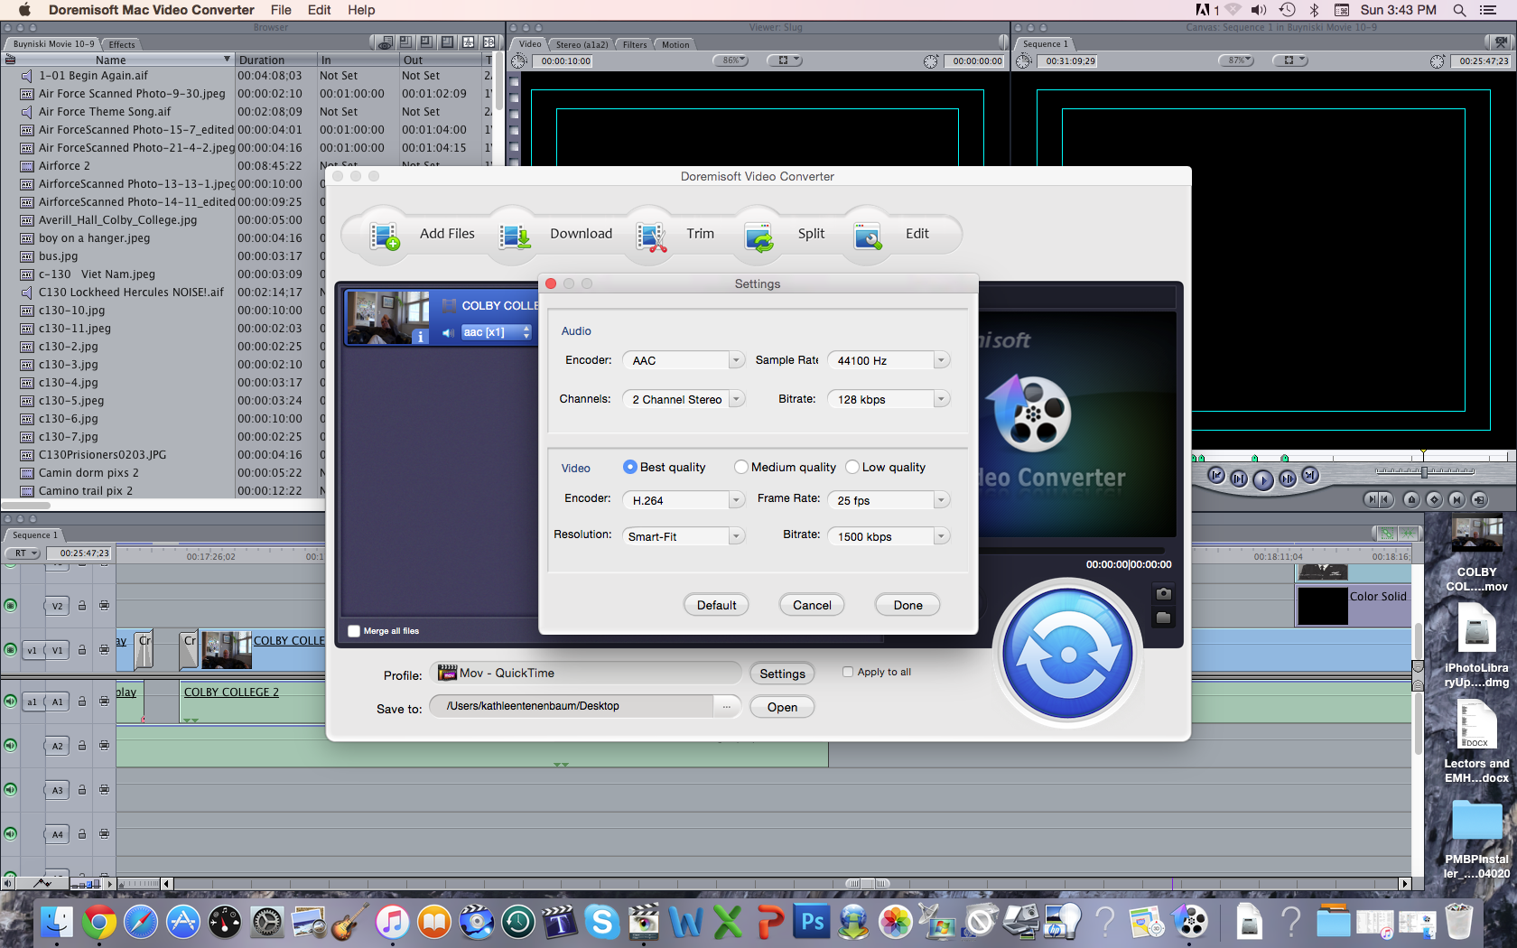Screen dimensions: 1517x948
Task: Open the Audio Encoder dropdown showing AAC
Action: 684,360
